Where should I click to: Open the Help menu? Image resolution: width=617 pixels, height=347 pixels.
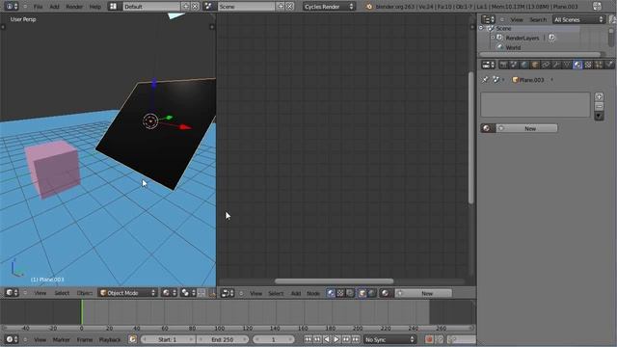(x=95, y=7)
